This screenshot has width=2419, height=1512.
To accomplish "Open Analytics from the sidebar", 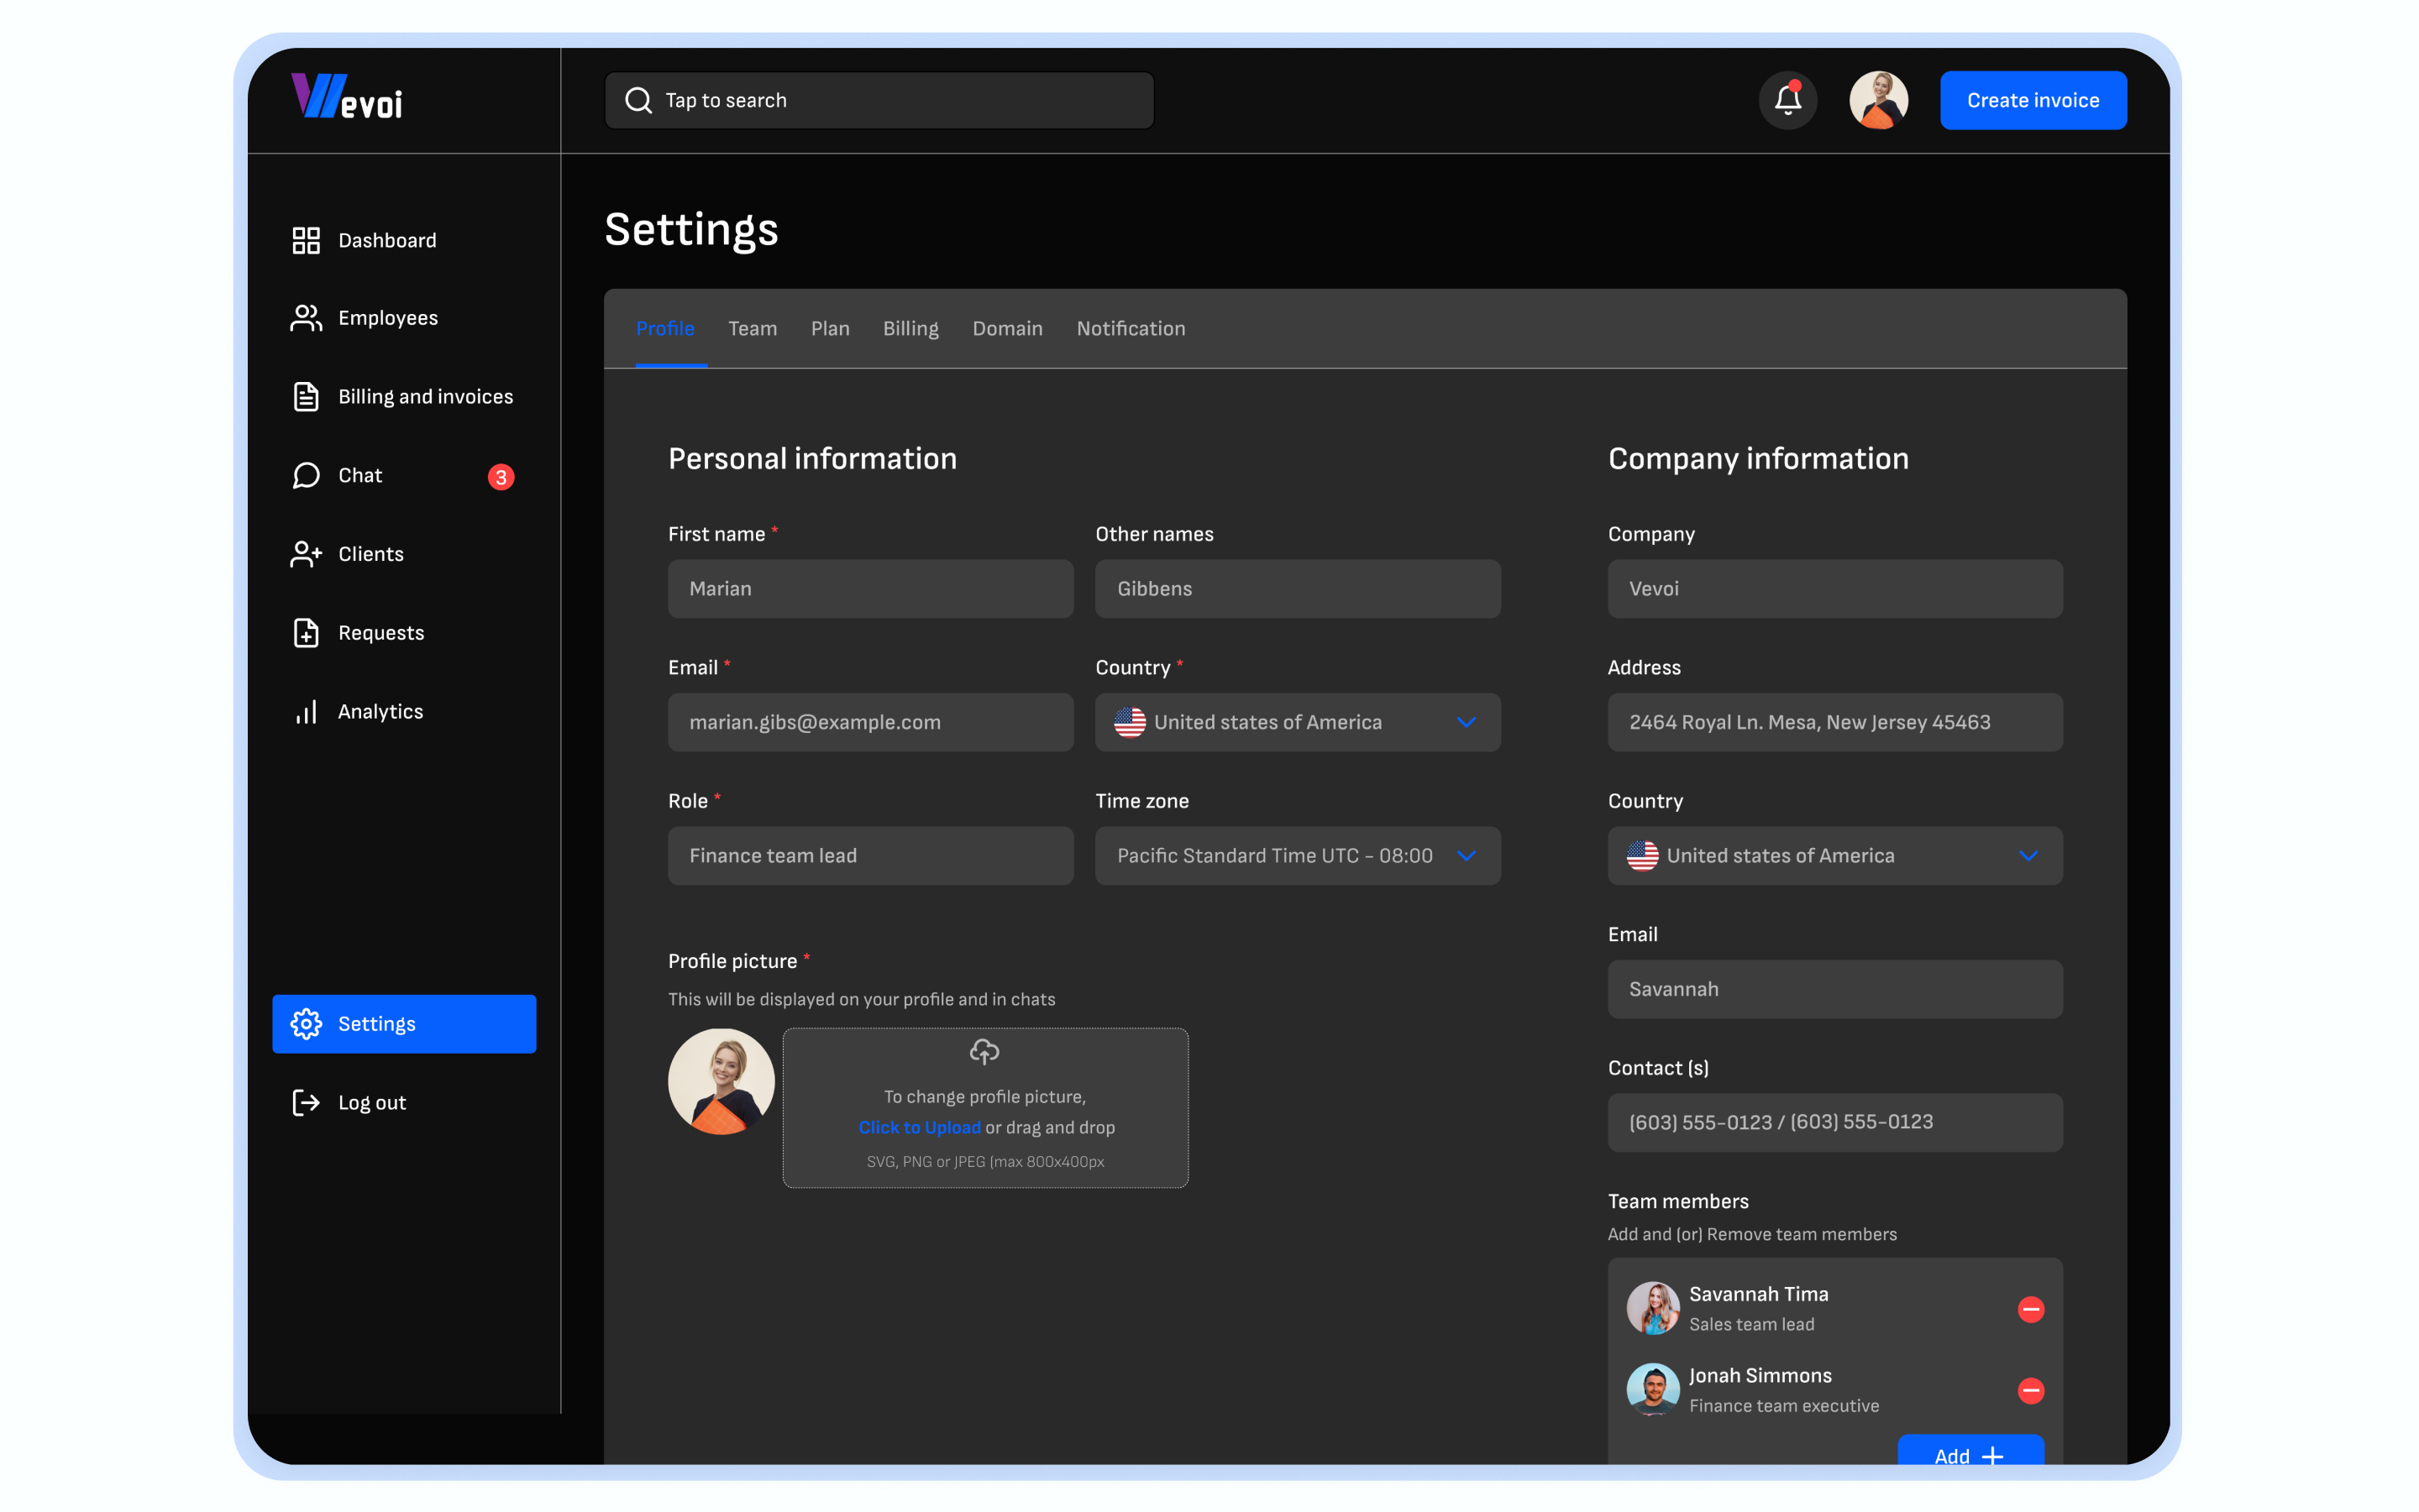I will tap(404, 711).
